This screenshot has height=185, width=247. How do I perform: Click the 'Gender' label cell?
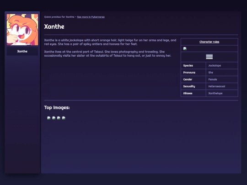[x=193, y=79]
